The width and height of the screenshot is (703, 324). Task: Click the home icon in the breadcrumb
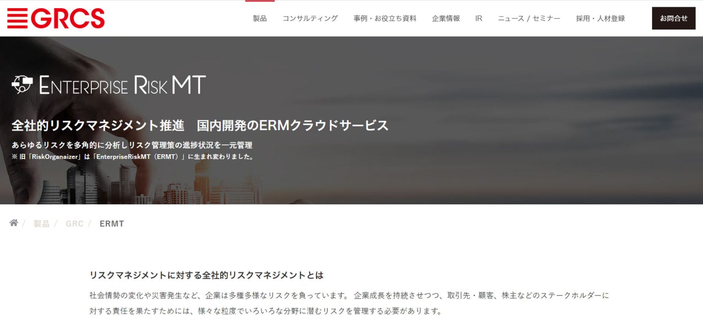pos(13,222)
